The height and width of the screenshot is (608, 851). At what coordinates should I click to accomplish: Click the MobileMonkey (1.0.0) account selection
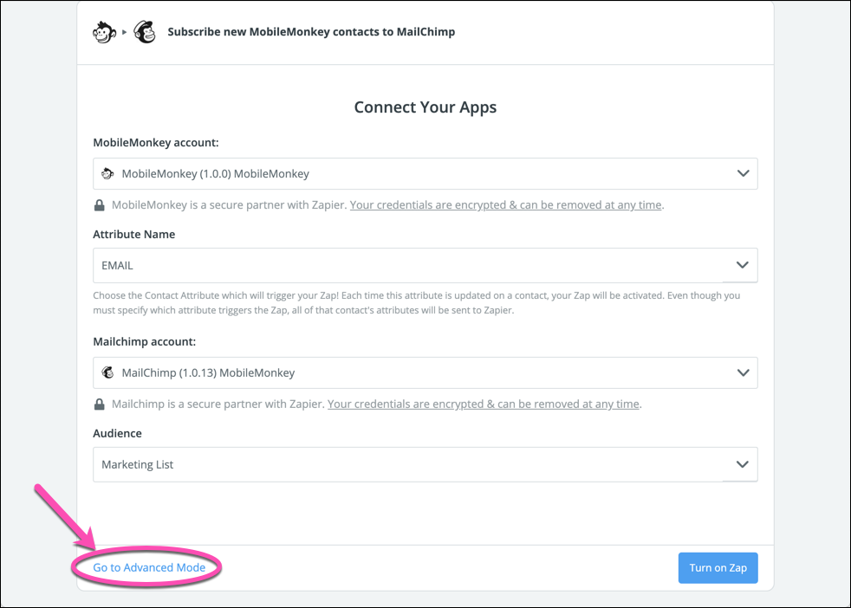(215, 173)
